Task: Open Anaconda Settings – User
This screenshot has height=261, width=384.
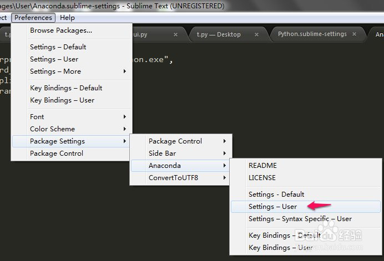Action: 306,207
